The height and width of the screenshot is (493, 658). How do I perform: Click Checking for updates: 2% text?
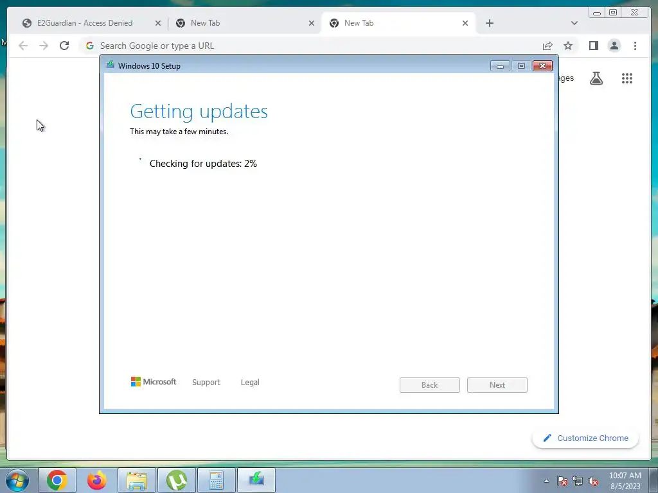[x=203, y=164]
